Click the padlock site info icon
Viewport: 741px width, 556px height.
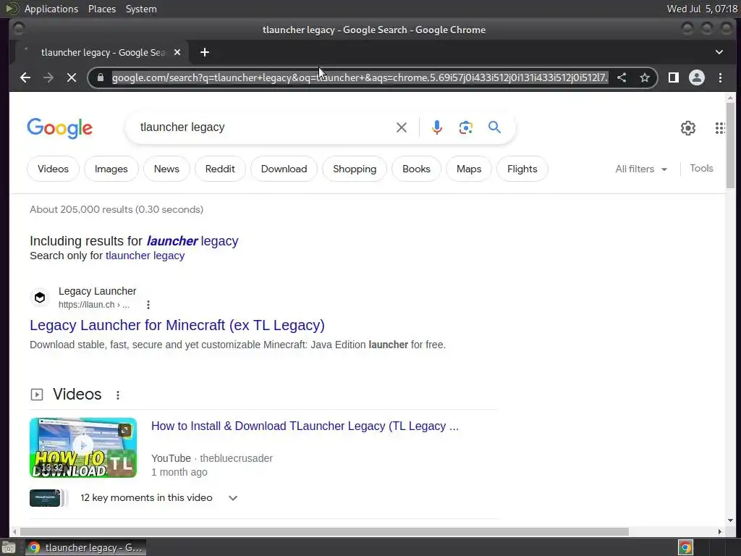[x=100, y=77]
